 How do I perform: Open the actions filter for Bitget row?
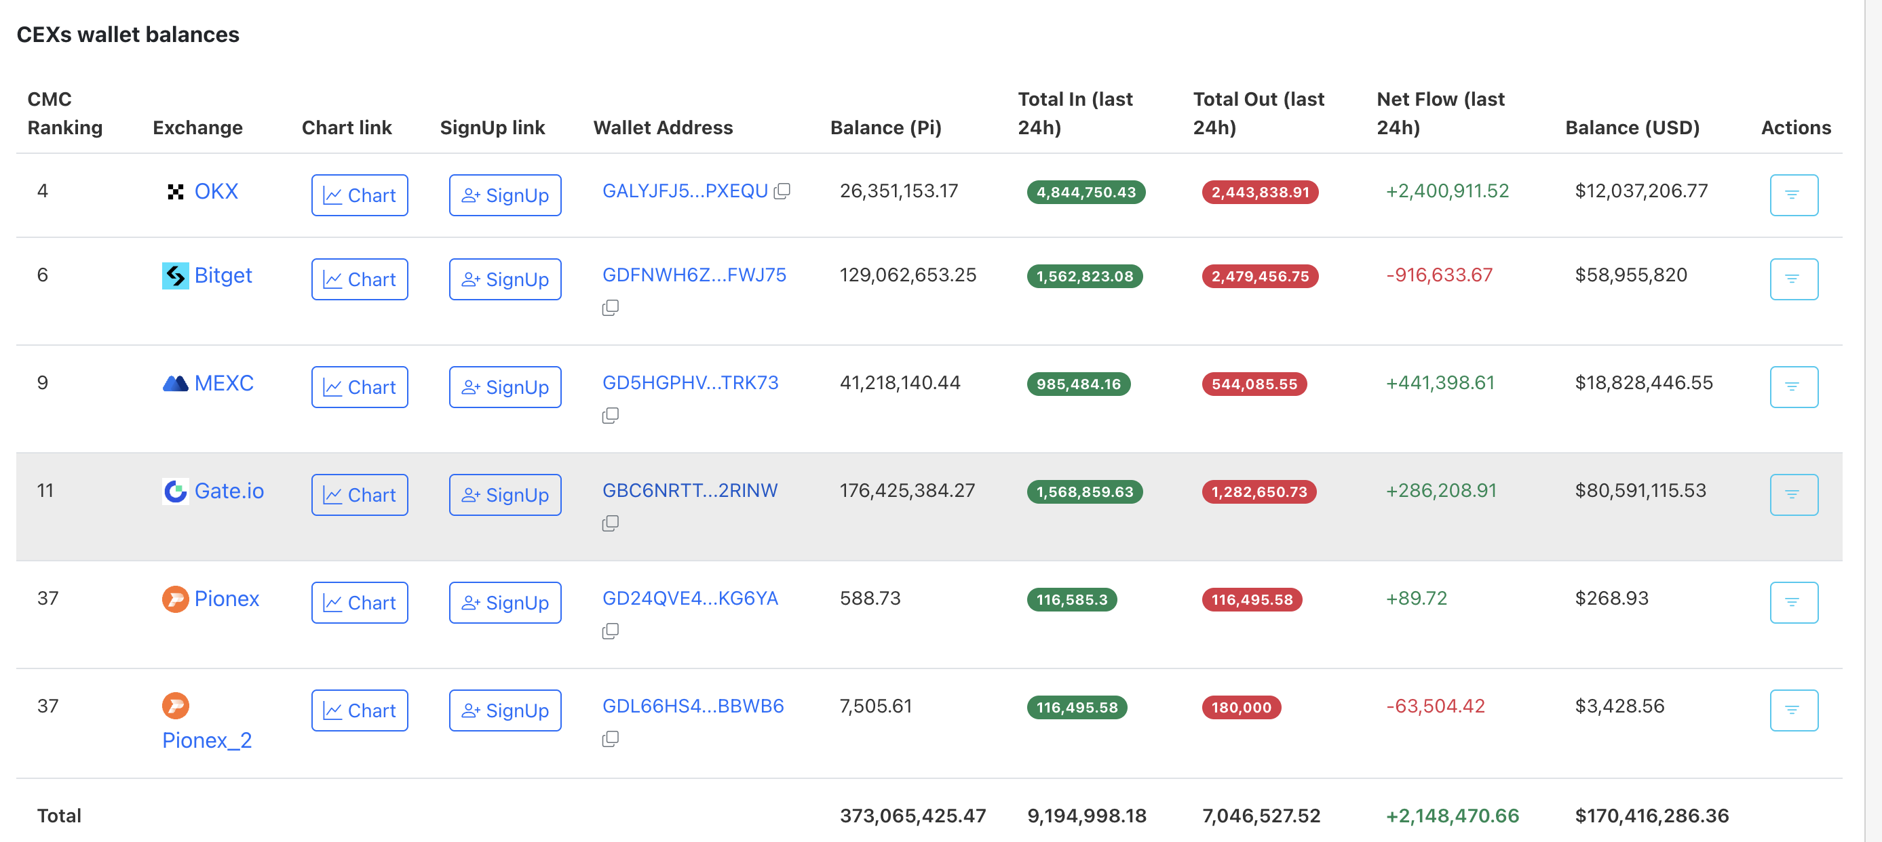tap(1793, 279)
